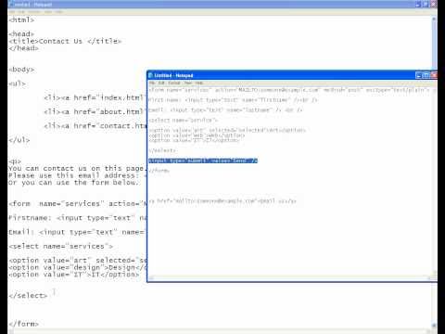Click the </select> line in background window
The height and width of the screenshot is (334, 445).
28,296
